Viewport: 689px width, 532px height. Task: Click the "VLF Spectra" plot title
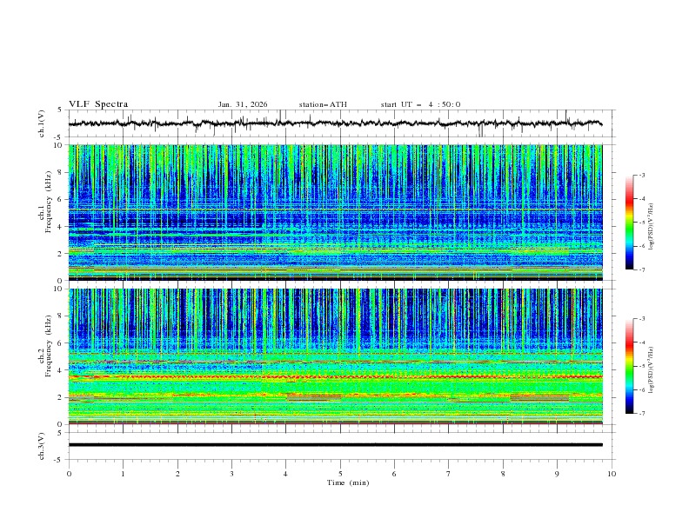click(x=98, y=104)
